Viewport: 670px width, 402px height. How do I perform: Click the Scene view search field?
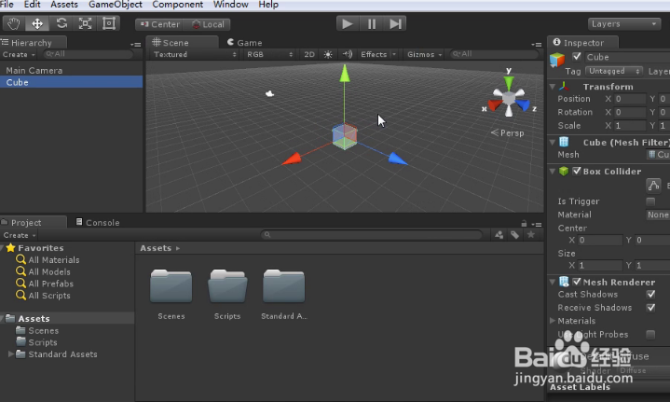coord(494,54)
